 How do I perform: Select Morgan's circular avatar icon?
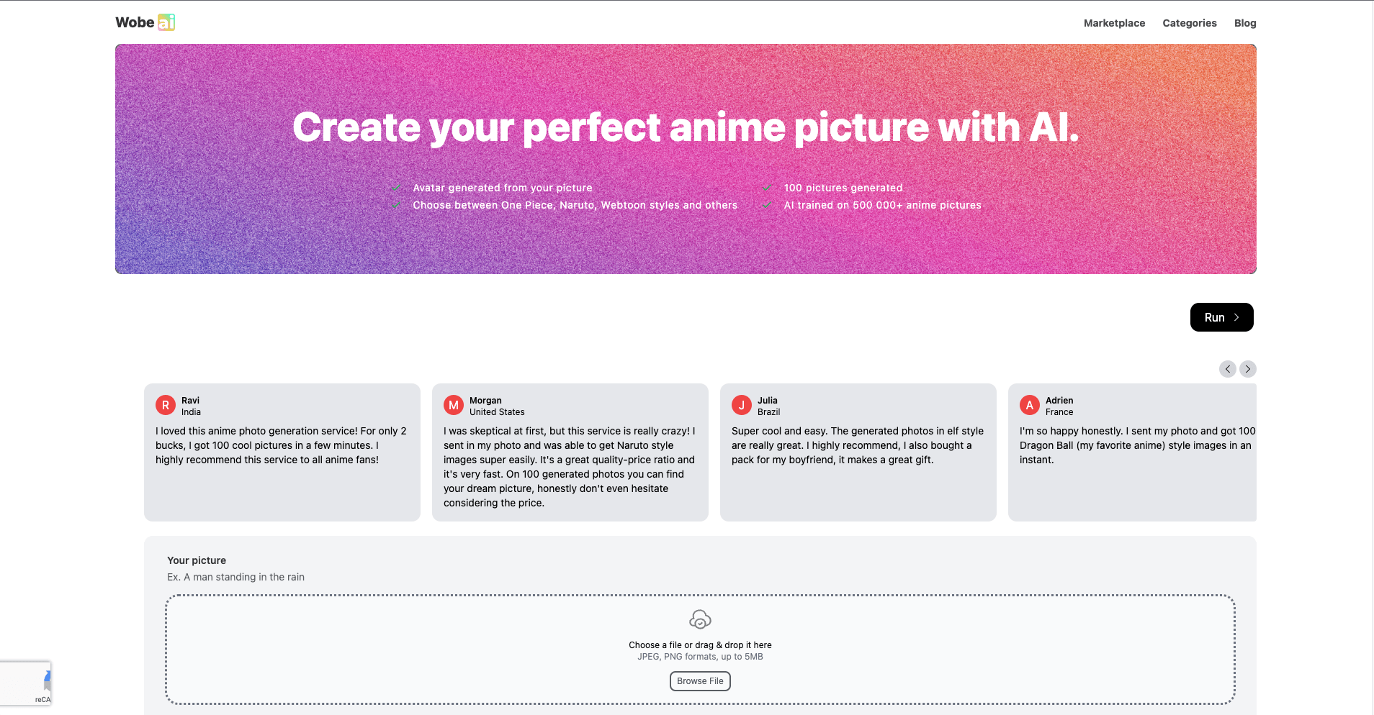(x=454, y=405)
